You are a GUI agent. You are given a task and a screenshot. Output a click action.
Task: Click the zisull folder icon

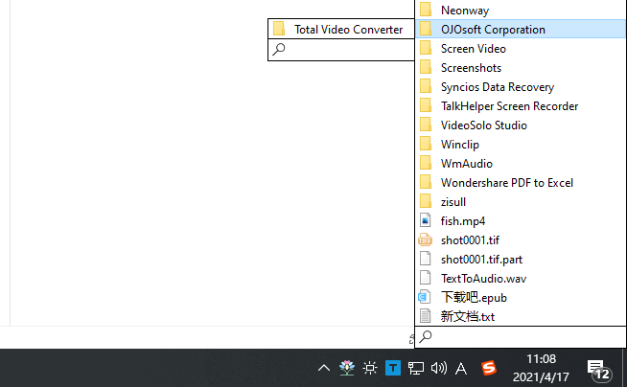click(x=426, y=201)
